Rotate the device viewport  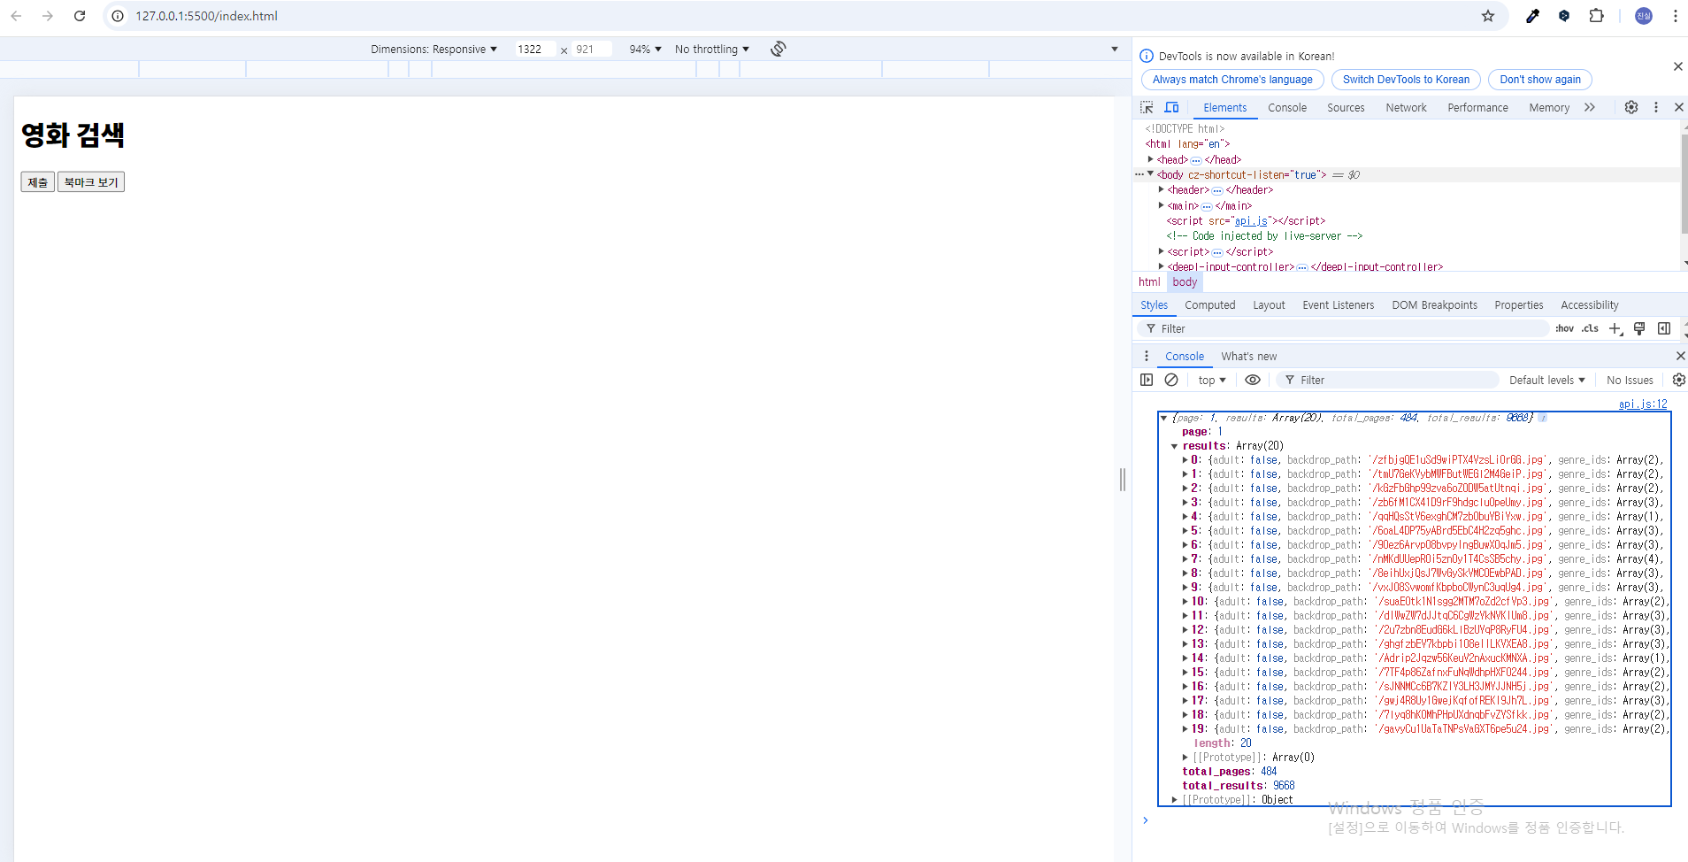(778, 49)
